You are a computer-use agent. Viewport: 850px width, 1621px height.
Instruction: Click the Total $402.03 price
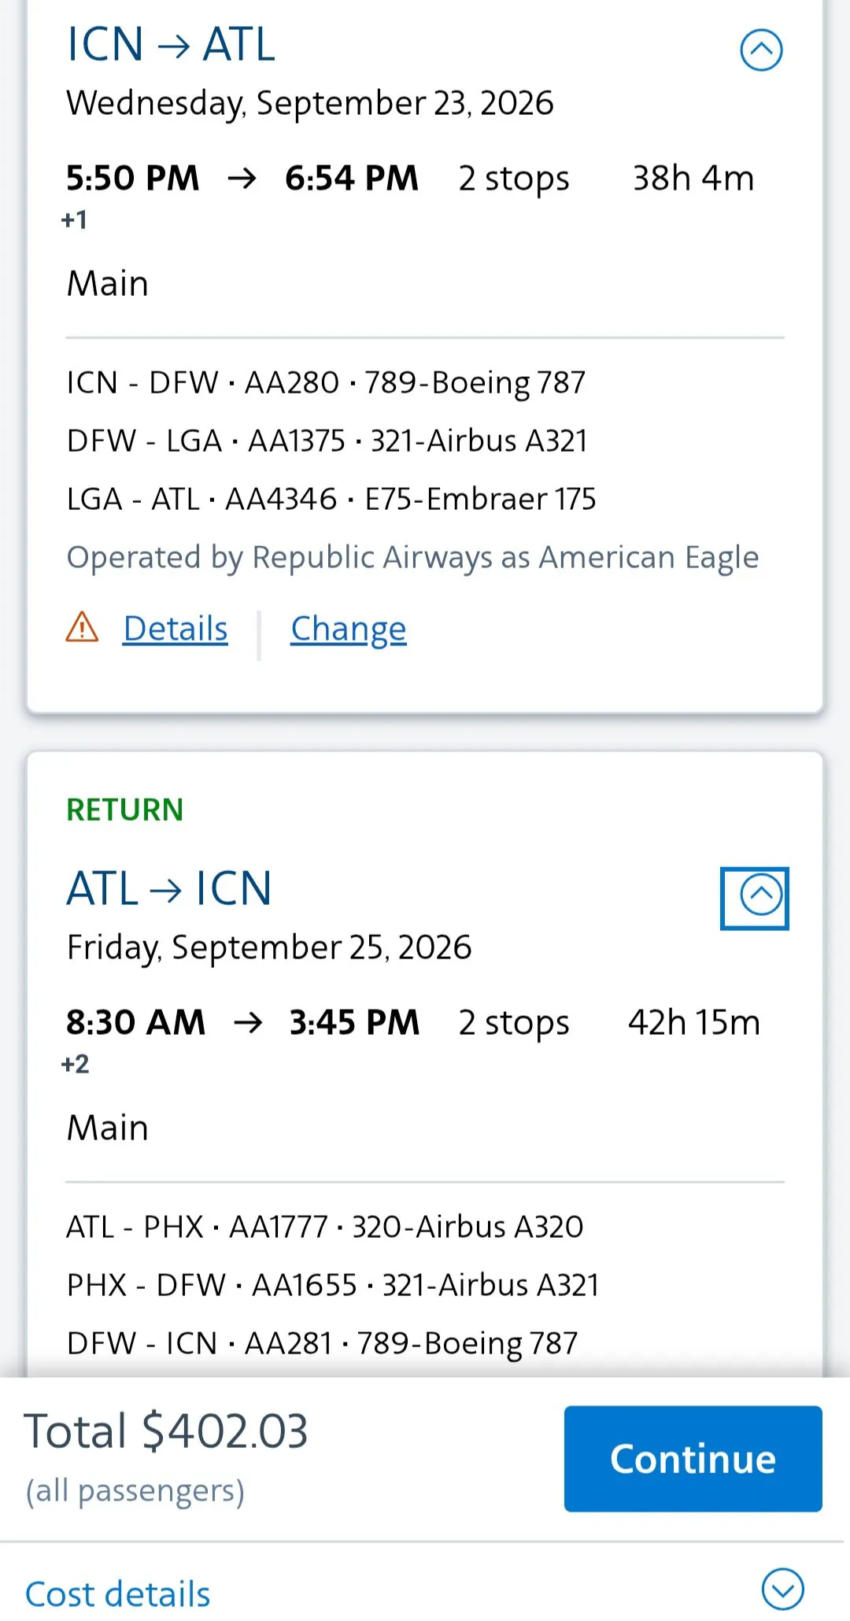[166, 1431]
